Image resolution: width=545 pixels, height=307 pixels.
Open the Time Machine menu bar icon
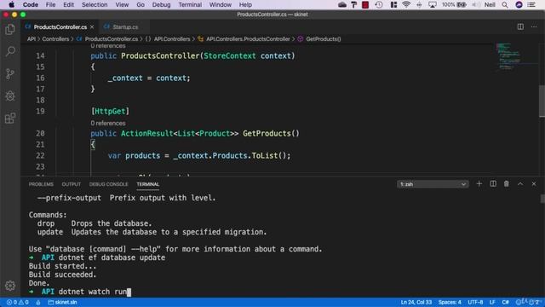379,4
